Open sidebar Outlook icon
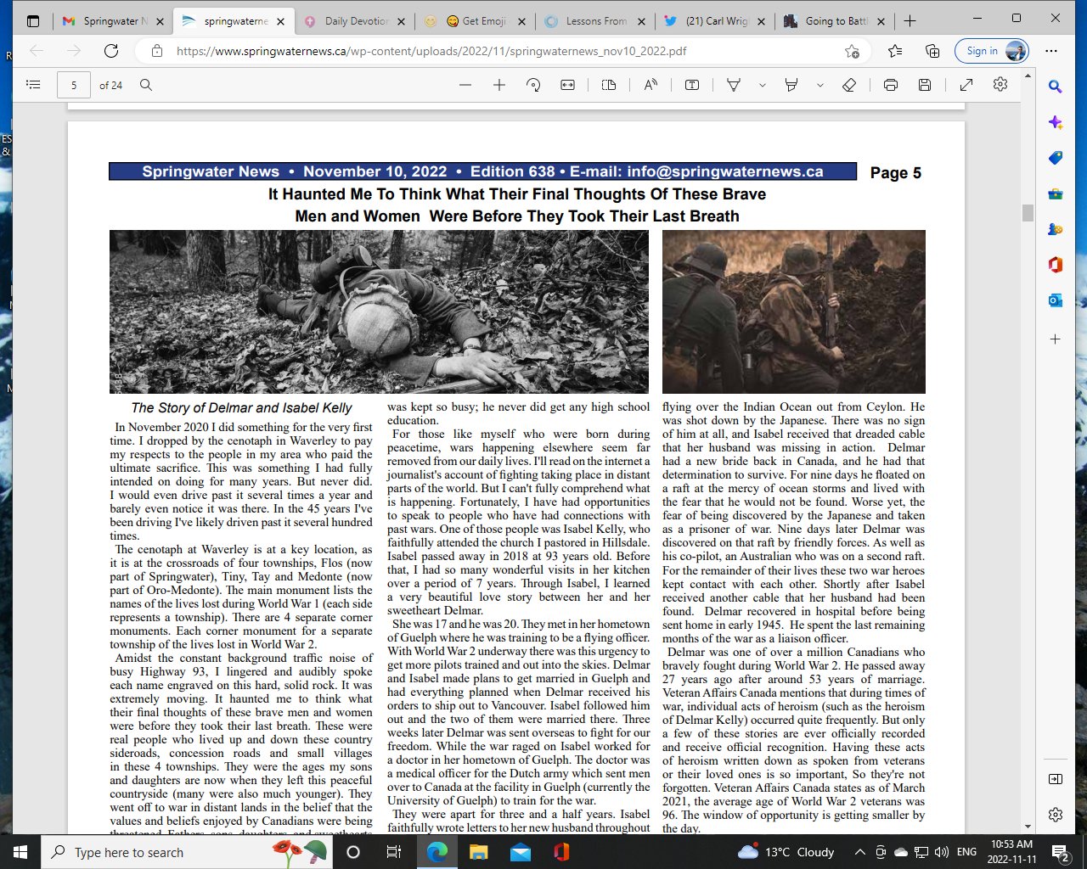 (1056, 300)
